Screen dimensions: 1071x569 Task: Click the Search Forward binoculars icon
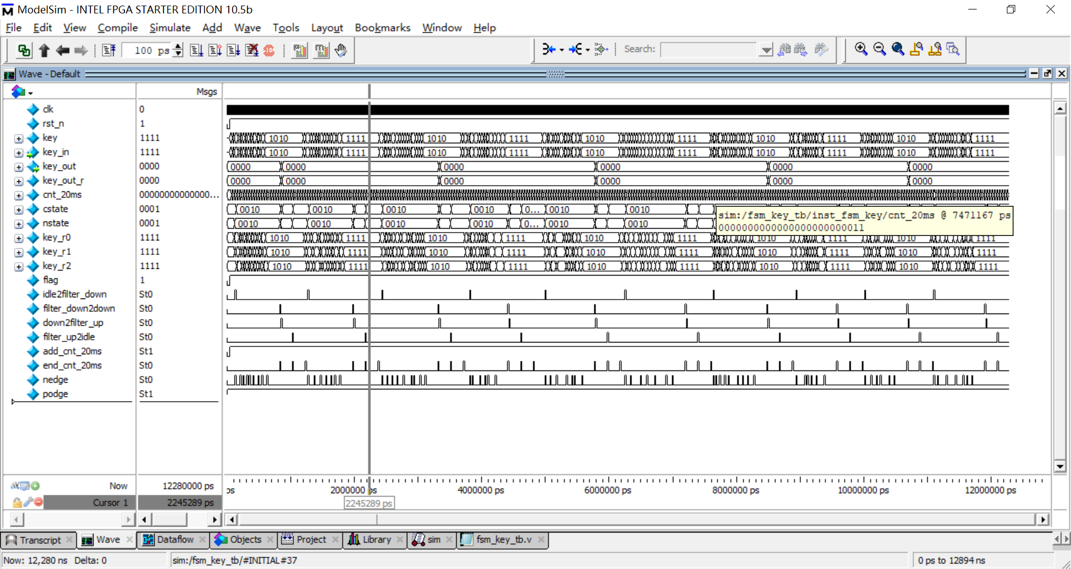pos(801,49)
